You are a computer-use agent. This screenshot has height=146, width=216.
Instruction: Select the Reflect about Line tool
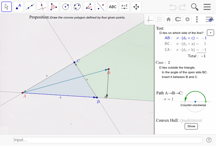tap(101, 7)
